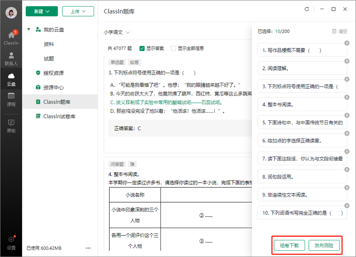
Task: Click the 问答题 tag
Action: [x=117, y=164]
